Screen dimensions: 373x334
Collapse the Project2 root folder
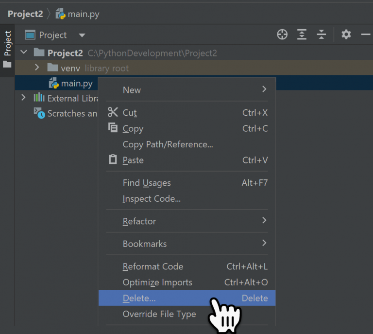23,53
